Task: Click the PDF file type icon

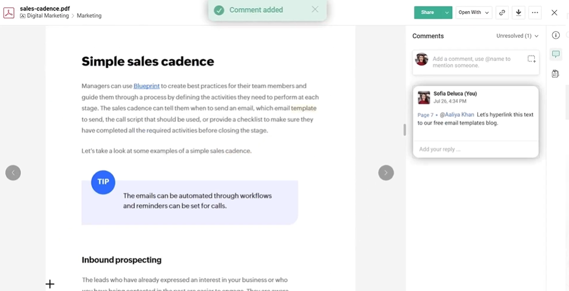Action: [x=9, y=12]
